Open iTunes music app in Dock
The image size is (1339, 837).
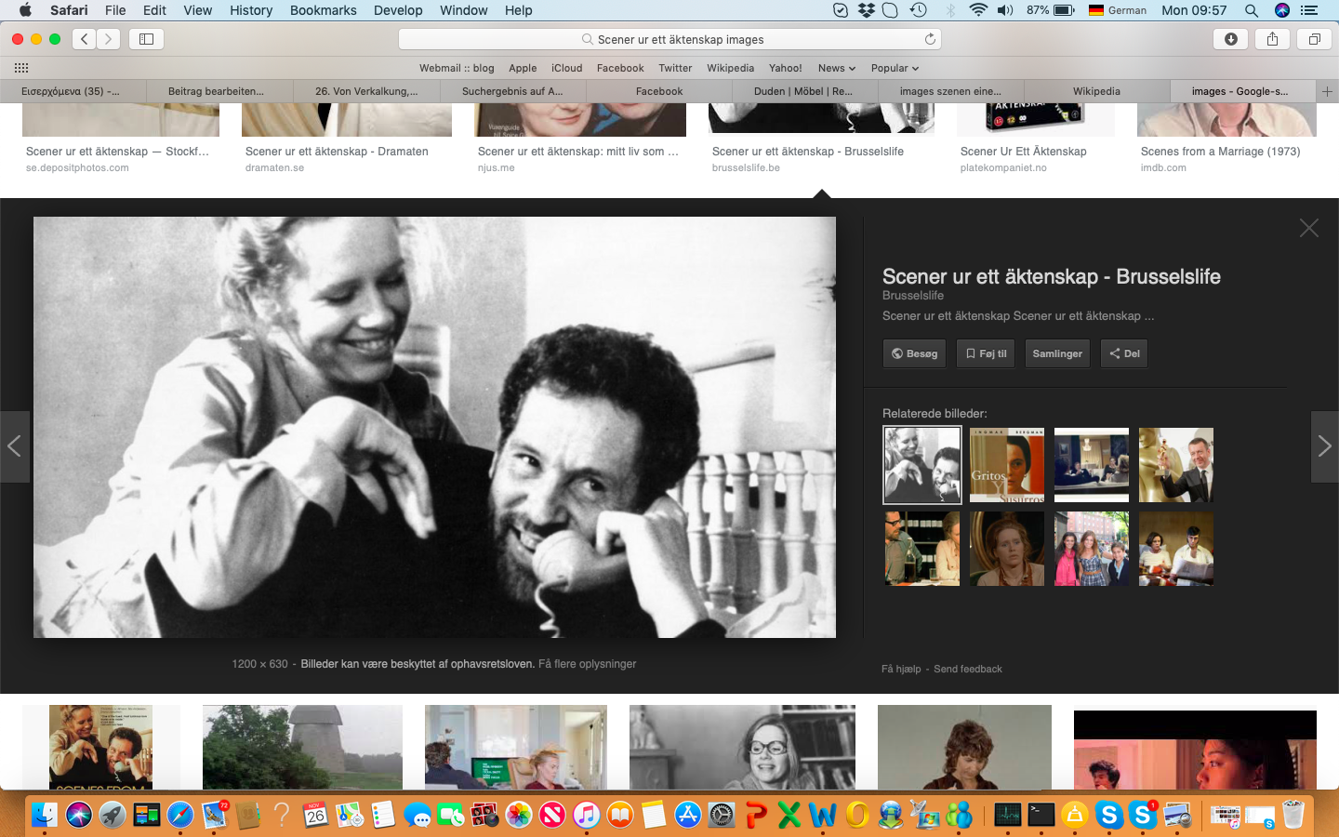pos(587,816)
